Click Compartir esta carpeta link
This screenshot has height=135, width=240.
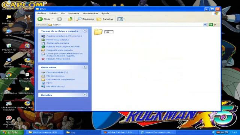(x=60, y=50)
